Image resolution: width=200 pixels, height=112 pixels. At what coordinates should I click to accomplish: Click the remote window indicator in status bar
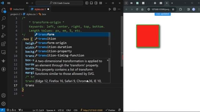(x=2, y=110)
